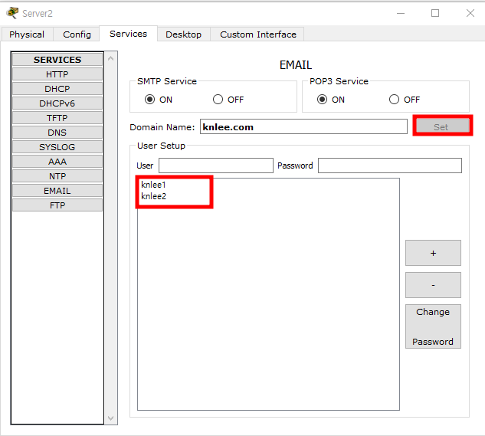Image resolution: width=485 pixels, height=436 pixels.
Task: Select user knlee2 in the list
Action: point(153,196)
